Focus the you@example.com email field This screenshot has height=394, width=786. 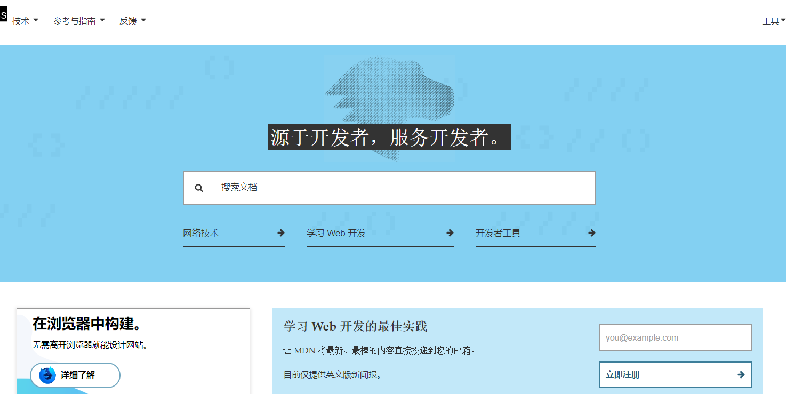[x=676, y=337]
